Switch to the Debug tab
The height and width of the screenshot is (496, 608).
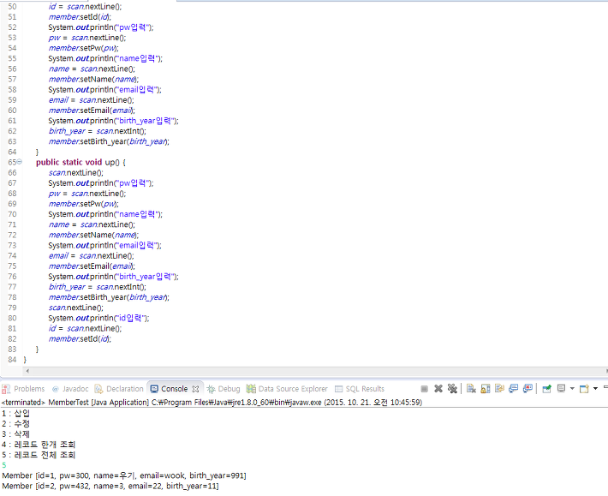point(224,389)
